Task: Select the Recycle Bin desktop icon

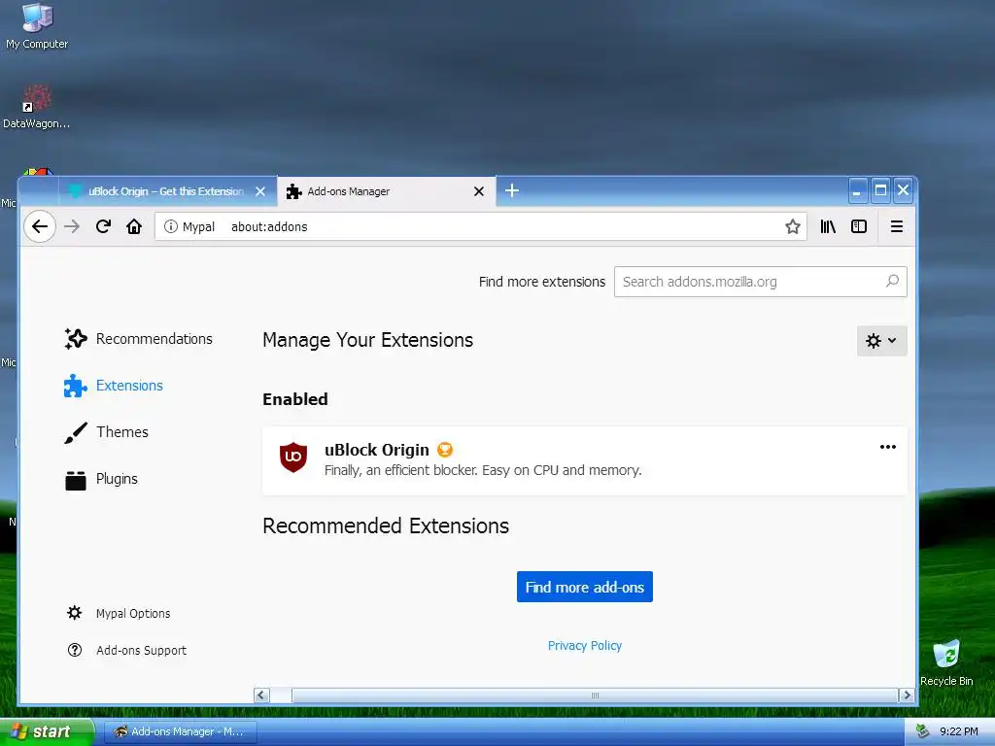Action: (x=946, y=662)
